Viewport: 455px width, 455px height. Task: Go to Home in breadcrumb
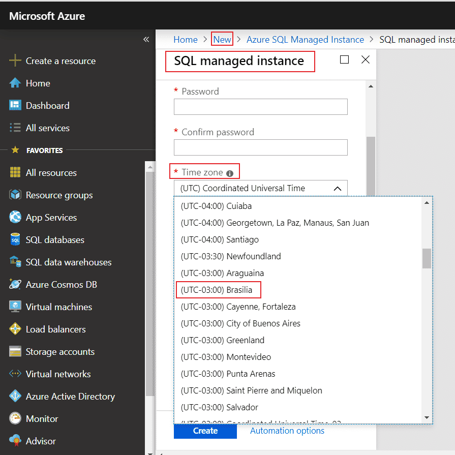185,39
